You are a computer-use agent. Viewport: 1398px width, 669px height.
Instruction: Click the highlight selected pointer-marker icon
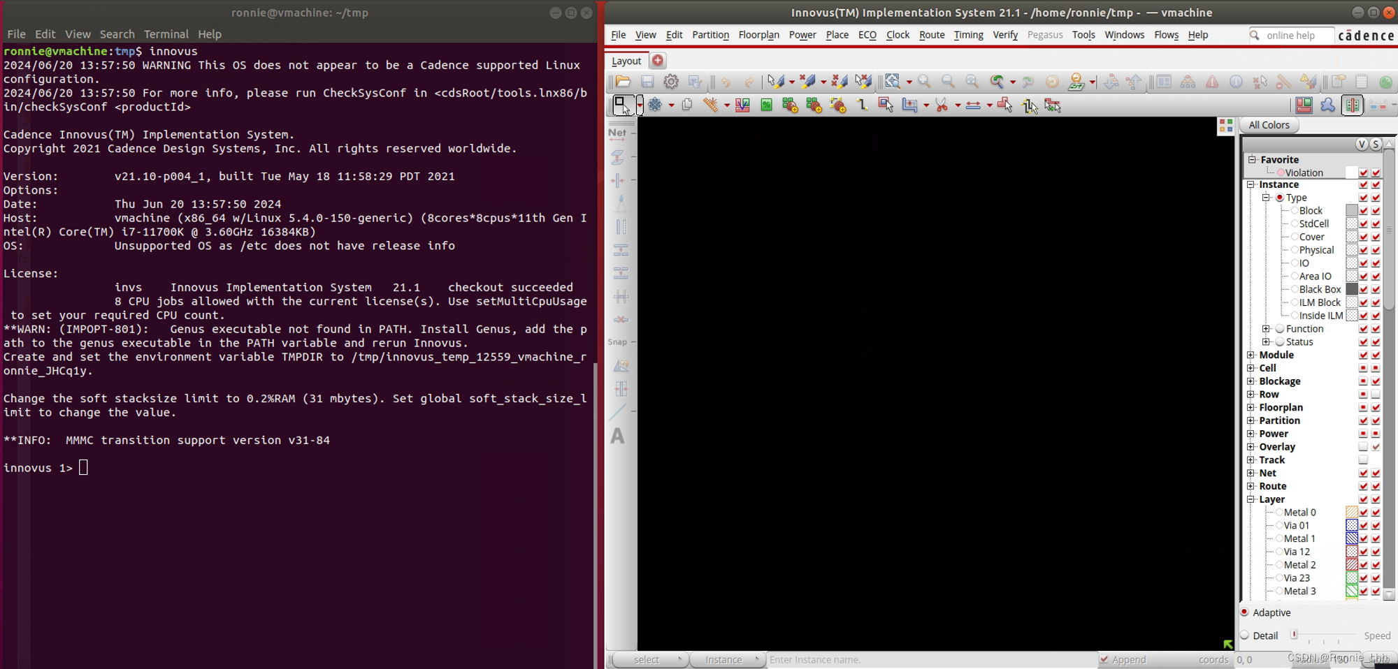(775, 82)
